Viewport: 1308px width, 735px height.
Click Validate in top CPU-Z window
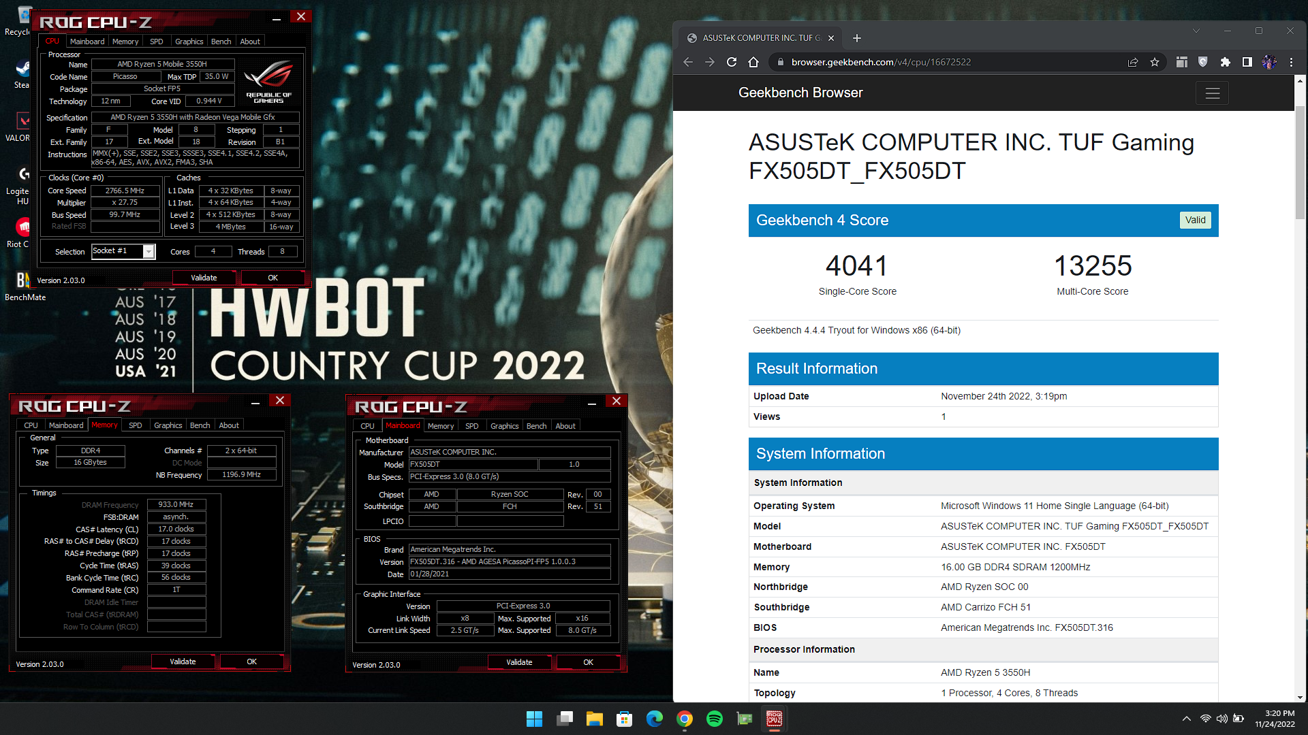click(204, 278)
